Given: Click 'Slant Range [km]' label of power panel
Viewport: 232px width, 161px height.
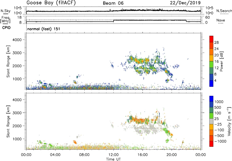Looking at the screenshot, I should click(8, 62).
